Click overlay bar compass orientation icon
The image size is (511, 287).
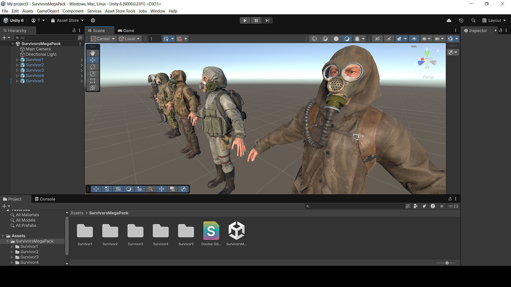pyautogui.click(x=183, y=189)
